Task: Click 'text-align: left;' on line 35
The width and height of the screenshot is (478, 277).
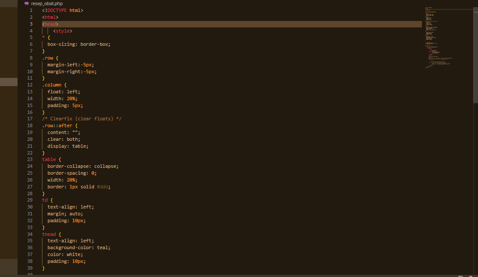Action: coord(71,241)
